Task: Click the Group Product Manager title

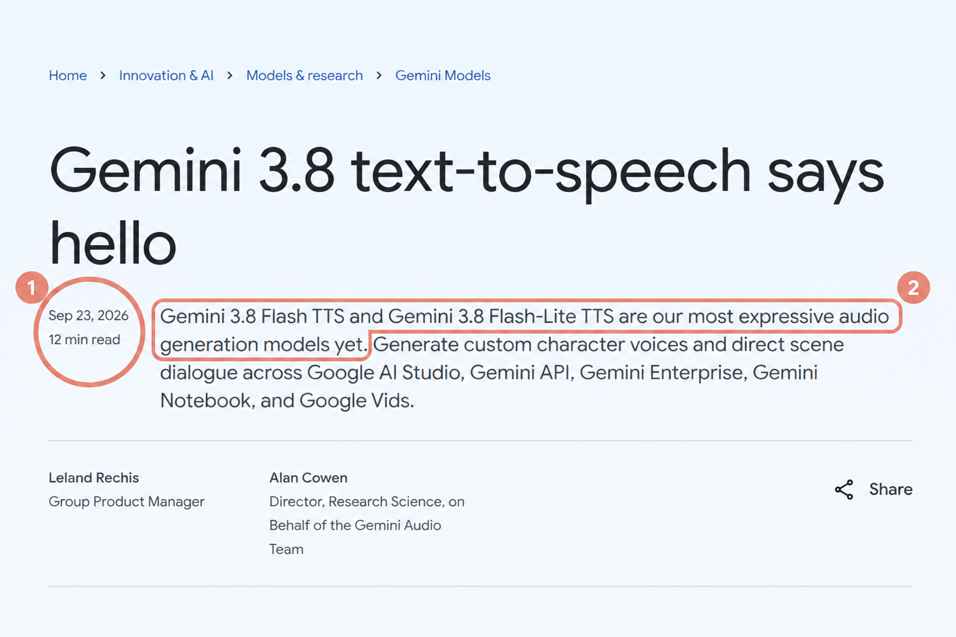Action: [x=126, y=501]
